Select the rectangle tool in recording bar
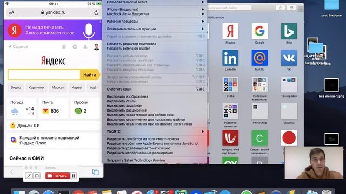This screenshot has width=346, height=194. [x=37, y=176]
